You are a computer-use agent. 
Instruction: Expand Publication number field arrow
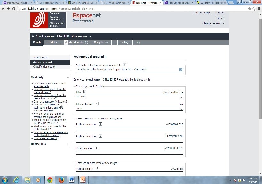(x=182, y=130)
